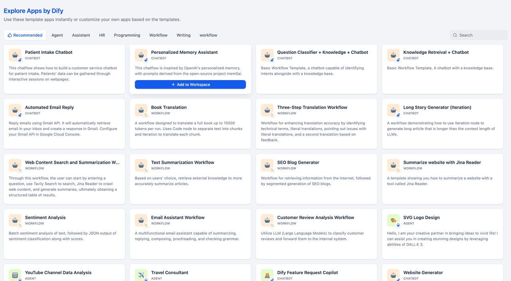Click the Long Story Generator app icon

coord(393,110)
